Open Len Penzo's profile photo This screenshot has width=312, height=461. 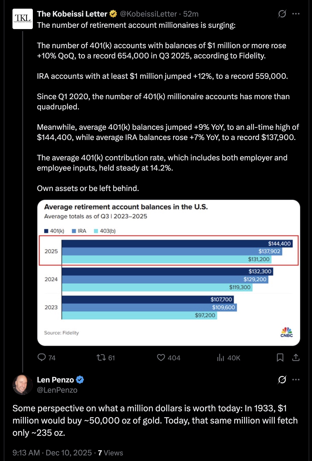[23, 385]
